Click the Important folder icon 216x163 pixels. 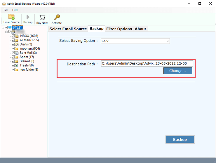pyautogui.click(x=17, y=49)
